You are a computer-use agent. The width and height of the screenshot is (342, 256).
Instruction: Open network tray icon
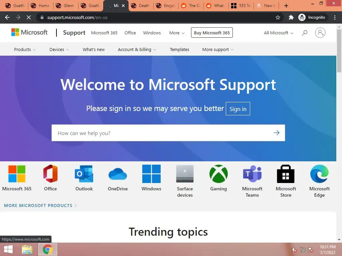click(x=303, y=249)
